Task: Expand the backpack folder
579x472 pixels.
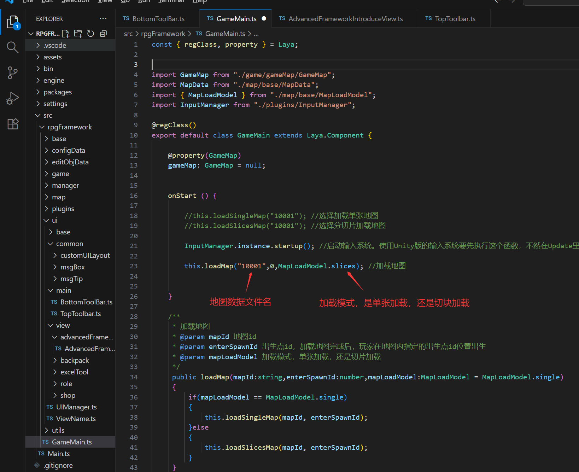Action: tap(74, 360)
